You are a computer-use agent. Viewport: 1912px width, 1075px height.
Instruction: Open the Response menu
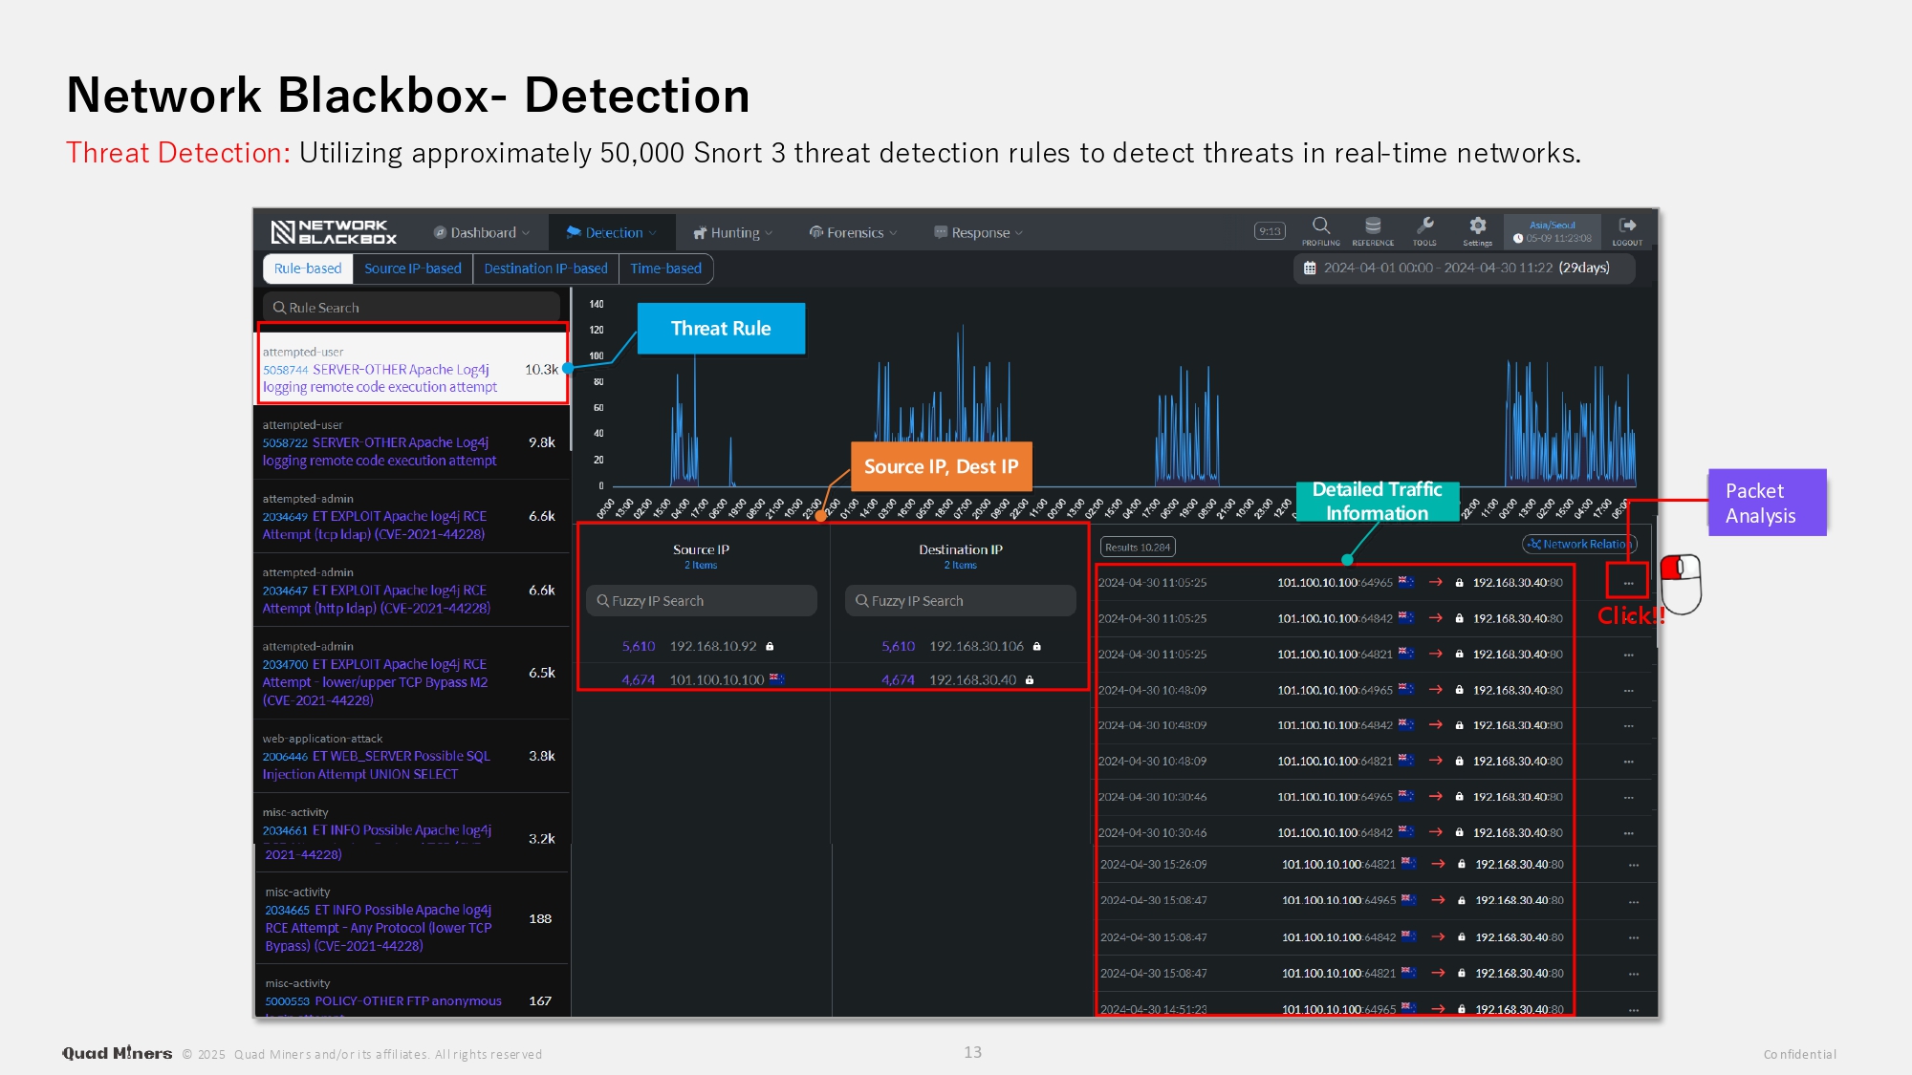click(978, 232)
